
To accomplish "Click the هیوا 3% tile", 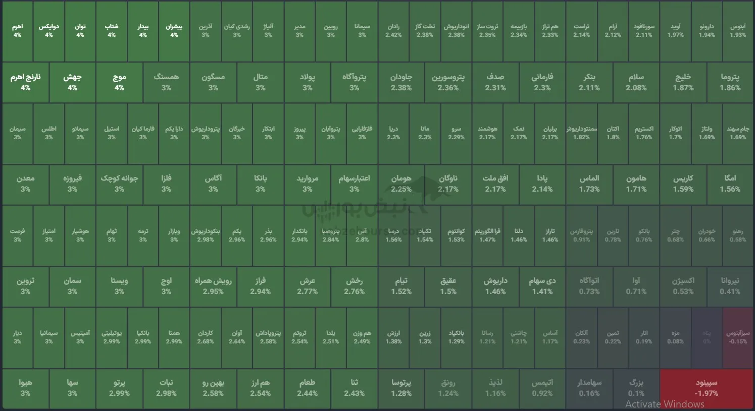I will (25, 388).
